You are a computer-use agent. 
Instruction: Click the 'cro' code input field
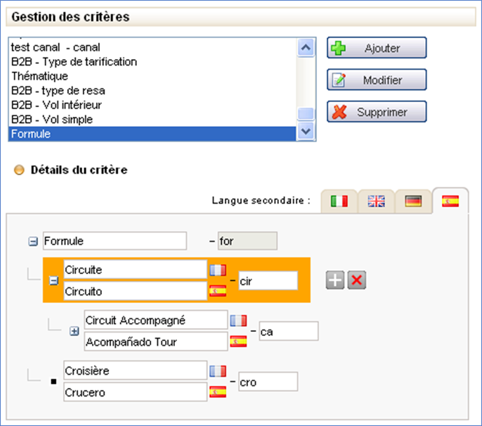tap(268, 382)
